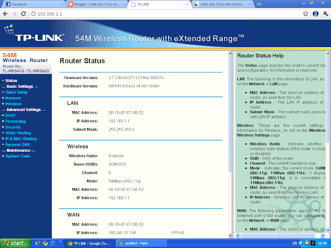Click firmware version value 3.7.2 Build

tap(136, 78)
